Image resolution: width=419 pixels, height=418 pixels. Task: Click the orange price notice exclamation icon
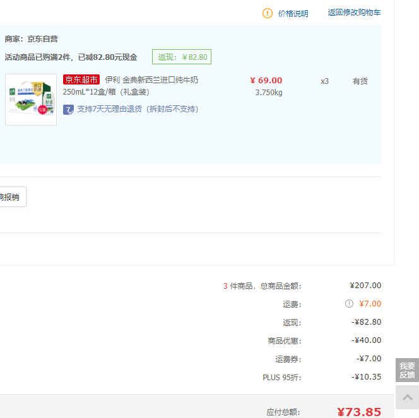267,13
